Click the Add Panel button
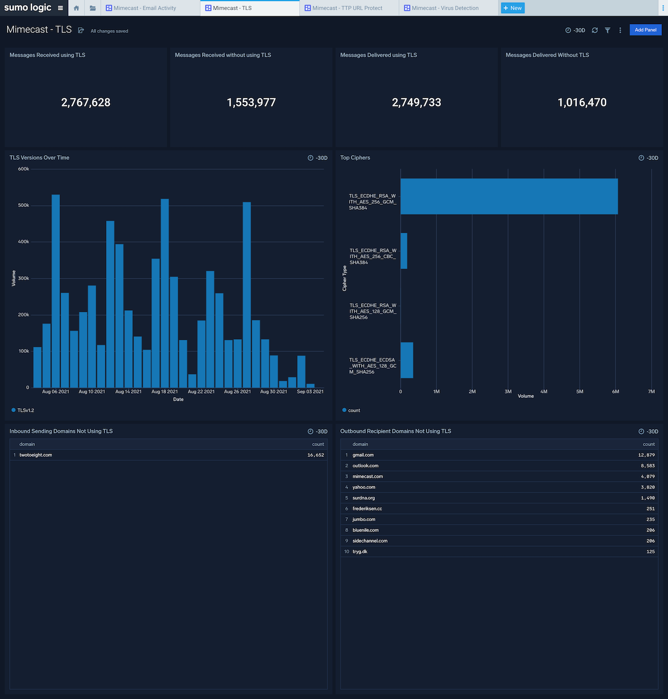 coord(645,30)
